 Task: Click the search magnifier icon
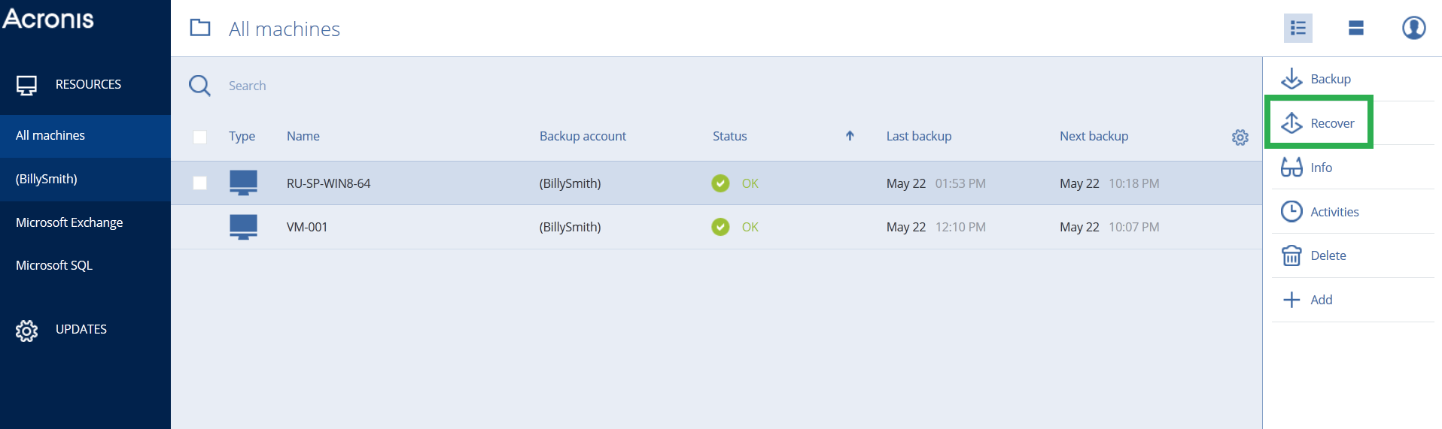click(x=199, y=85)
